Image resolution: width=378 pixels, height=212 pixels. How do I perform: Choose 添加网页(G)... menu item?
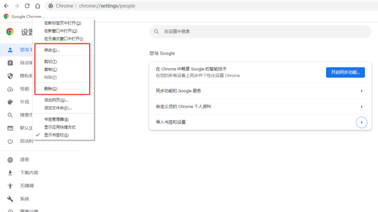coord(63,100)
